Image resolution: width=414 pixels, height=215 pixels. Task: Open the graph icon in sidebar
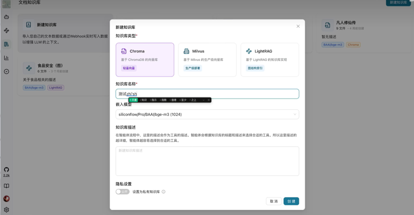click(7, 31)
